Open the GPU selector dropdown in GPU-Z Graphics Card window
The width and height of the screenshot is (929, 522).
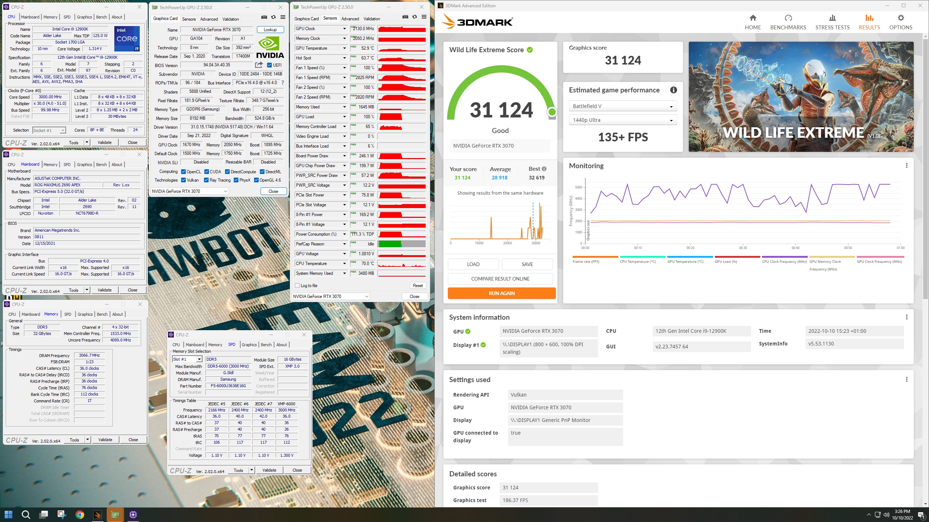coord(189,191)
